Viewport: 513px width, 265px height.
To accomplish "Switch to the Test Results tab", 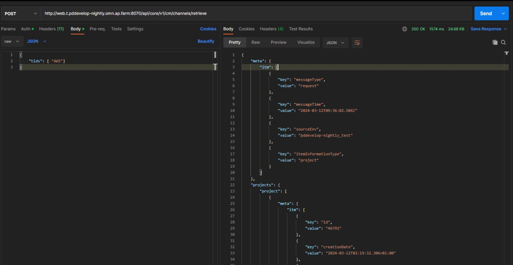I will coord(301,29).
